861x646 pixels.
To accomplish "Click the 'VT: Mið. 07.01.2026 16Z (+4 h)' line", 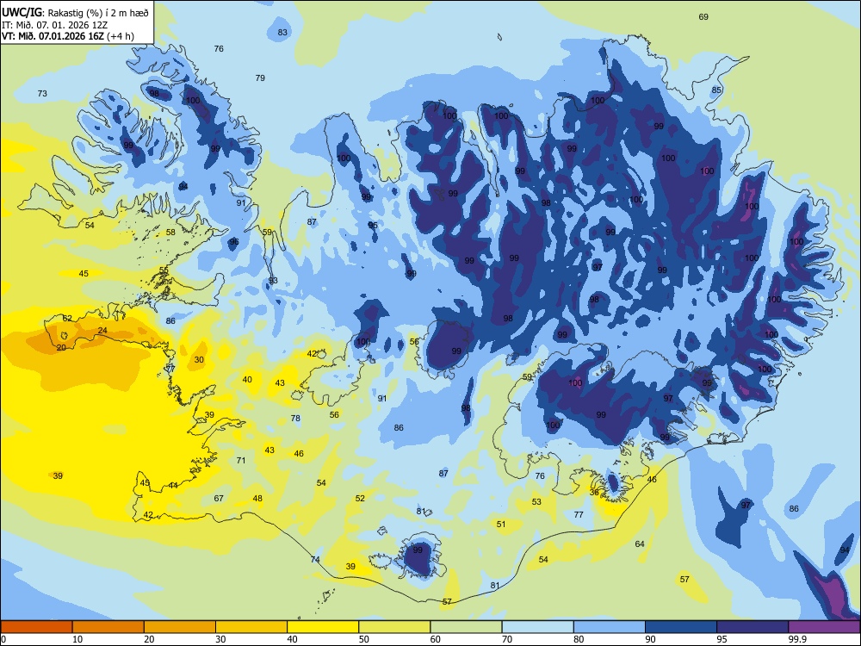I will (x=67, y=37).
